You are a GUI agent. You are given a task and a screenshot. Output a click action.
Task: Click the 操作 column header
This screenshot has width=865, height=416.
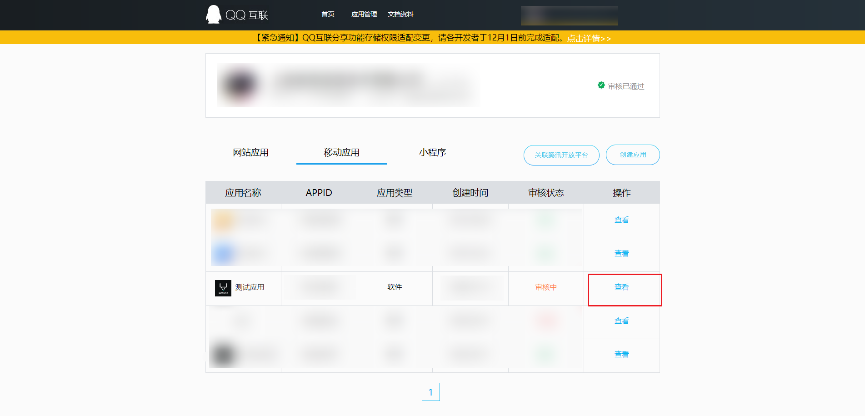[622, 193]
